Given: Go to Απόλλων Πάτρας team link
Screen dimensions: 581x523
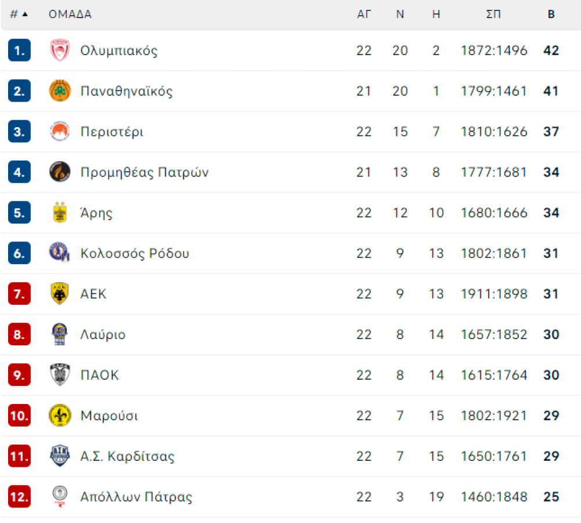Looking at the screenshot, I should coord(137,496).
